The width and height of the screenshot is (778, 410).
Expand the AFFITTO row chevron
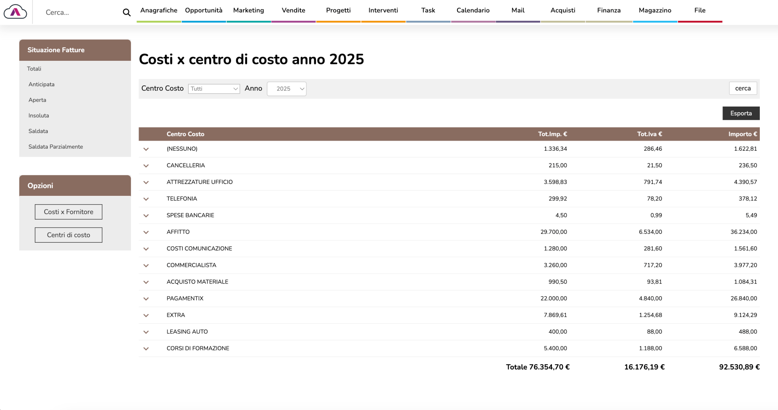[x=146, y=232]
